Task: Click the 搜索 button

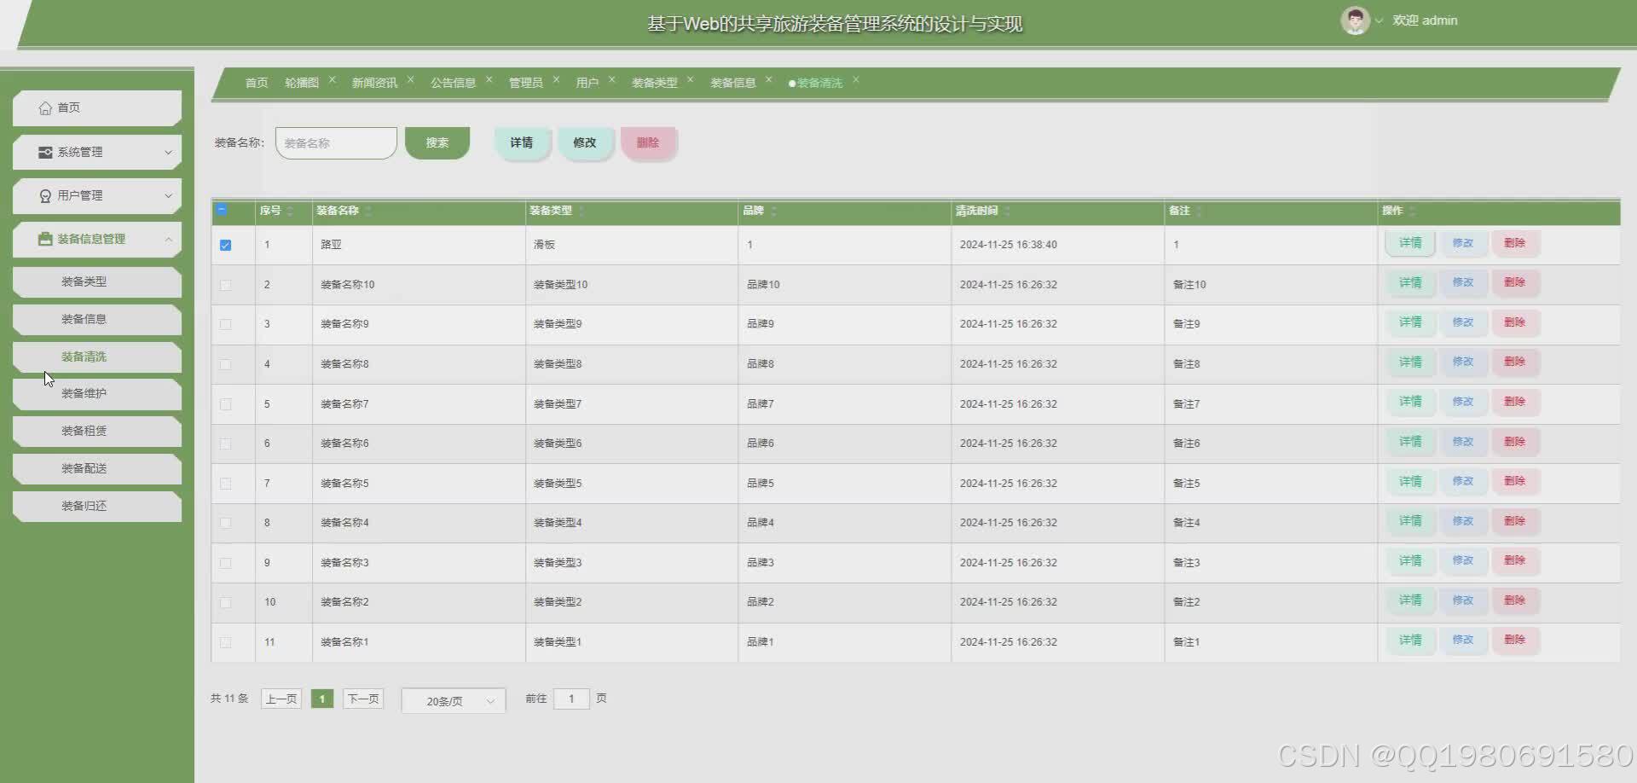Action: (437, 142)
